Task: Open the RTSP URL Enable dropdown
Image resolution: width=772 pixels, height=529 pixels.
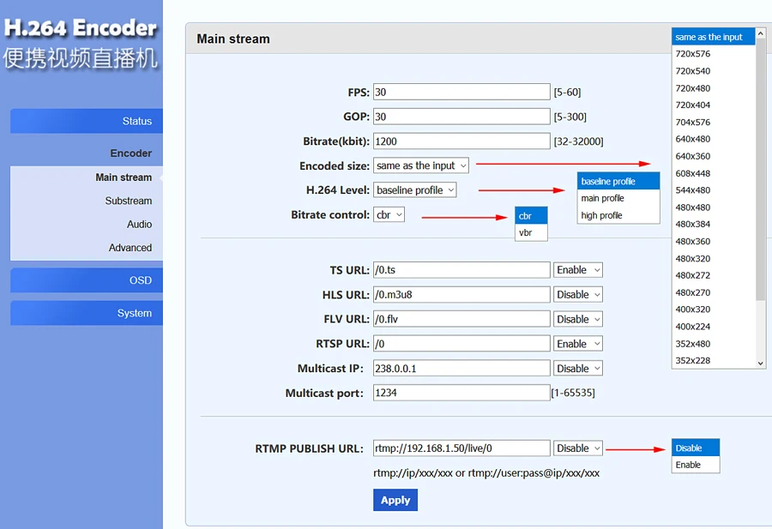Action: pyautogui.click(x=577, y=343)
